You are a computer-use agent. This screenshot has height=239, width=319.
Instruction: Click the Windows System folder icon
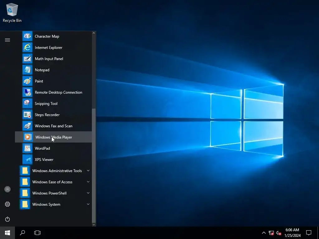(x=25, y=204)
